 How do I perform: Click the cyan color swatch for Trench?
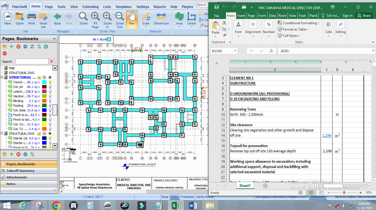point(44,82)
